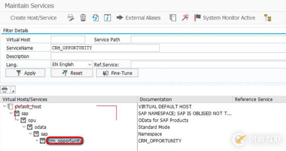Click 'Standard Mode' documentation text
Viewport: 286px width, 151px height.
point(154,127)
